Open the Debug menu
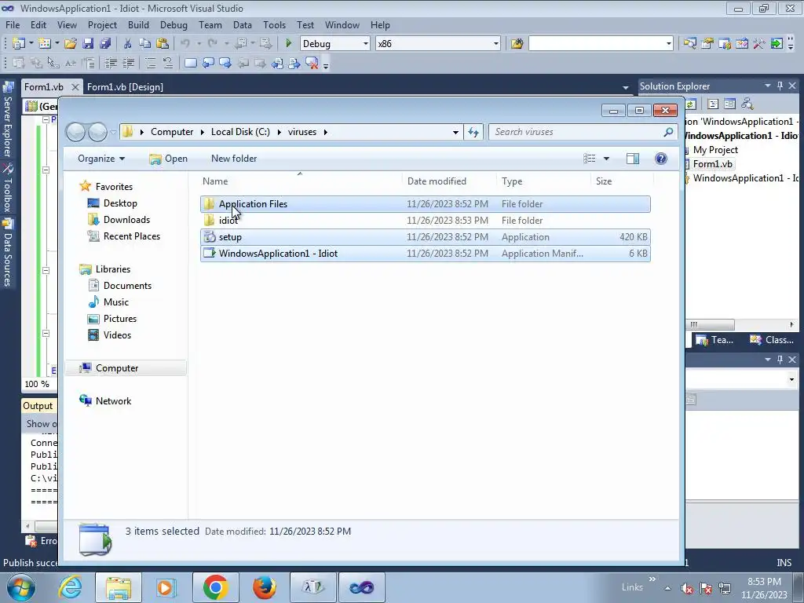804x603 pixels. tap(174, 24)
